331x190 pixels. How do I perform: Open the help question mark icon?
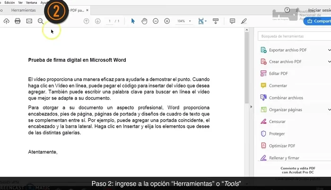point(287,10)
